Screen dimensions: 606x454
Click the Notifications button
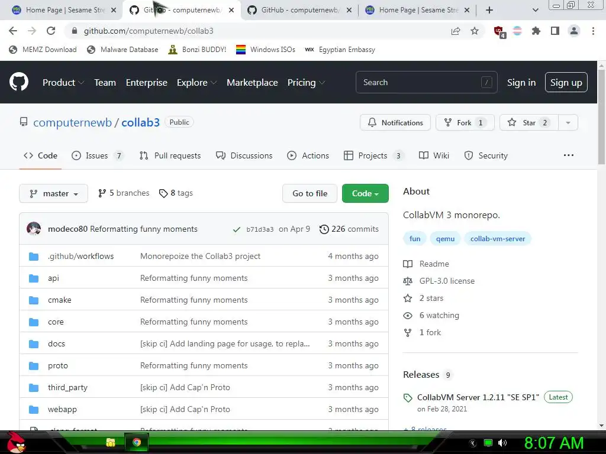pos(395,123)
